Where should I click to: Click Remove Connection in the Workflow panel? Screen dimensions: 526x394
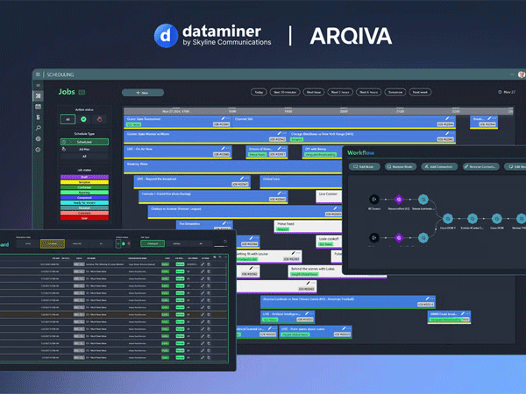[480, 166]
